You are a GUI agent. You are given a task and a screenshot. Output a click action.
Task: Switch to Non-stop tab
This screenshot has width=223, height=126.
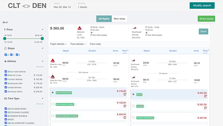pyautogui.click(x=119, y=19)
